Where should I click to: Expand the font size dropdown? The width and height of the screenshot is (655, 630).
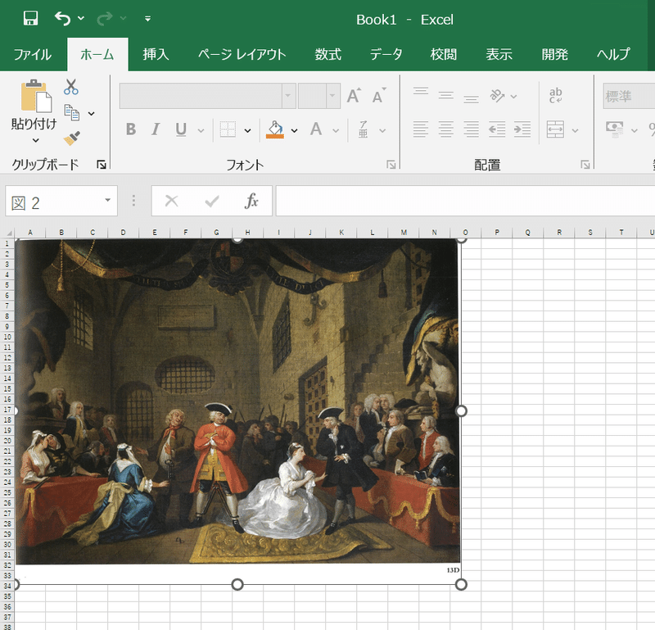tap(332, 96)
